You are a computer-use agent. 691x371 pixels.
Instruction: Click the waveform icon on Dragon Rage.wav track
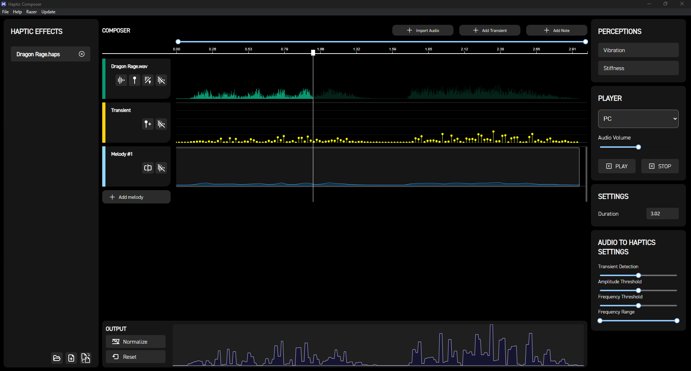(x=121, y=80)
